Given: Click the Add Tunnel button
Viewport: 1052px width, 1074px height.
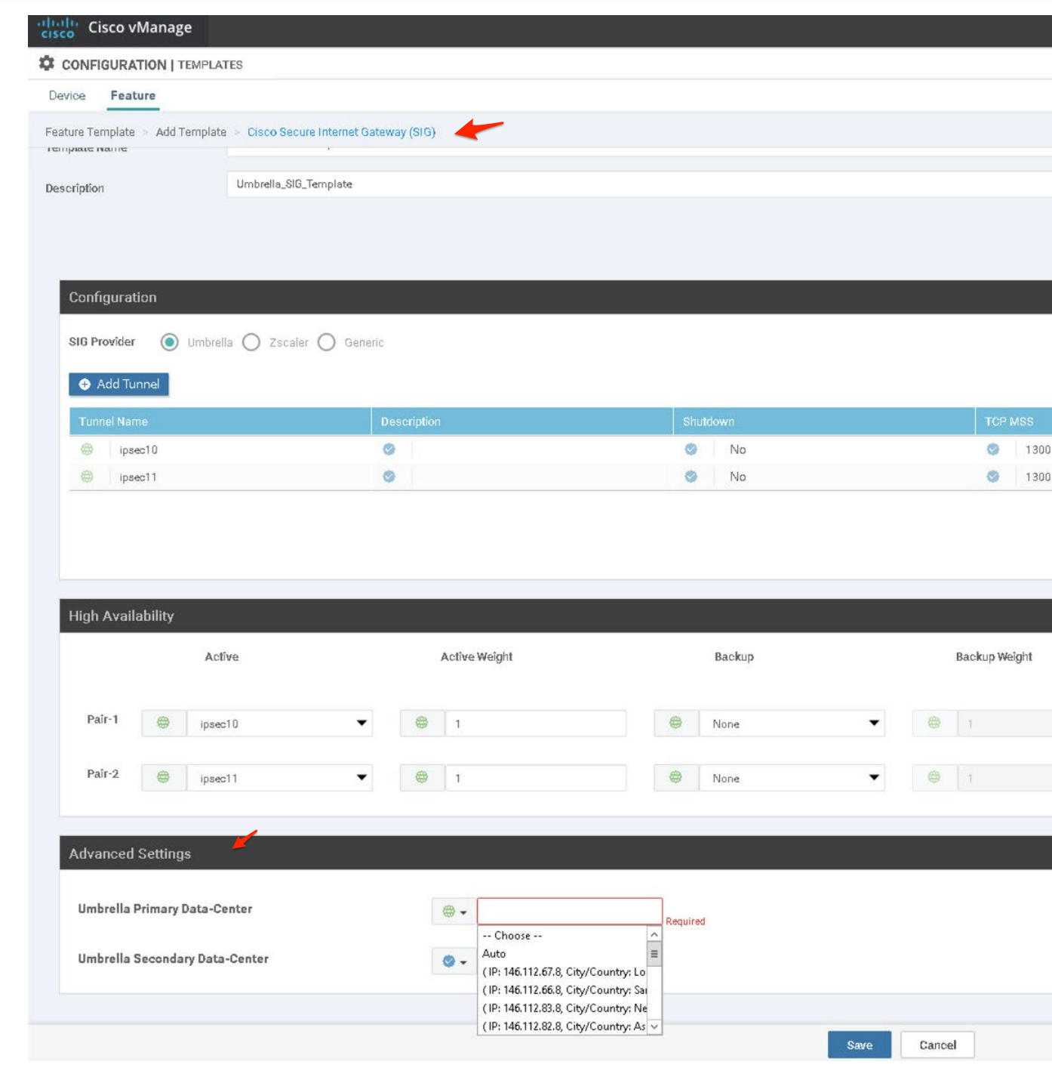Looking at the screenshot, I should pyautogui.click(x=119, y=384).
